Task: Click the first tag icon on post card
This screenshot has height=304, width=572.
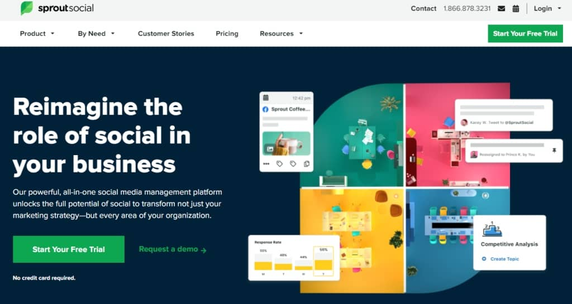Action: click(279, 164)
